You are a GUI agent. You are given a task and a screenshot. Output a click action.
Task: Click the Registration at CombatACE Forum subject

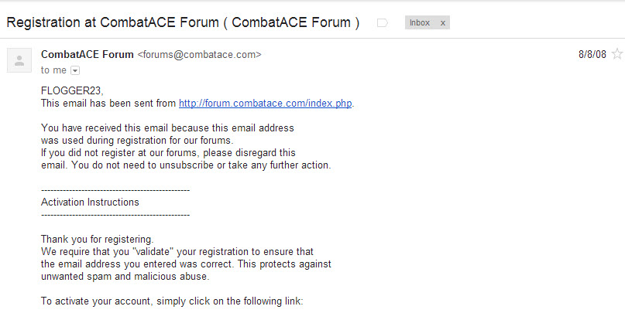(x=183, y=22)
